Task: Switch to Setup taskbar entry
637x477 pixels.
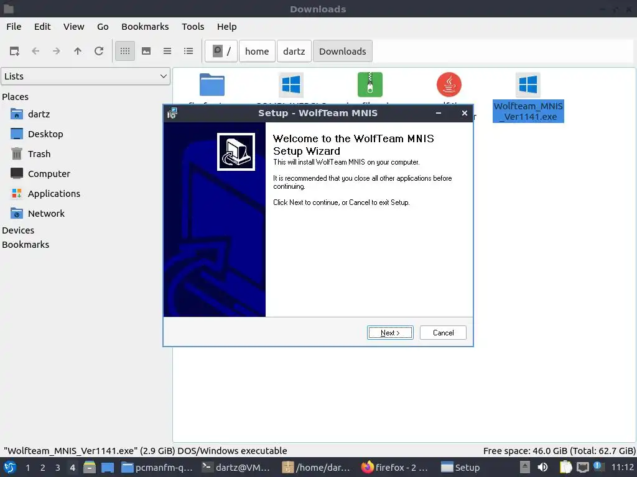Action: [460, 468]
